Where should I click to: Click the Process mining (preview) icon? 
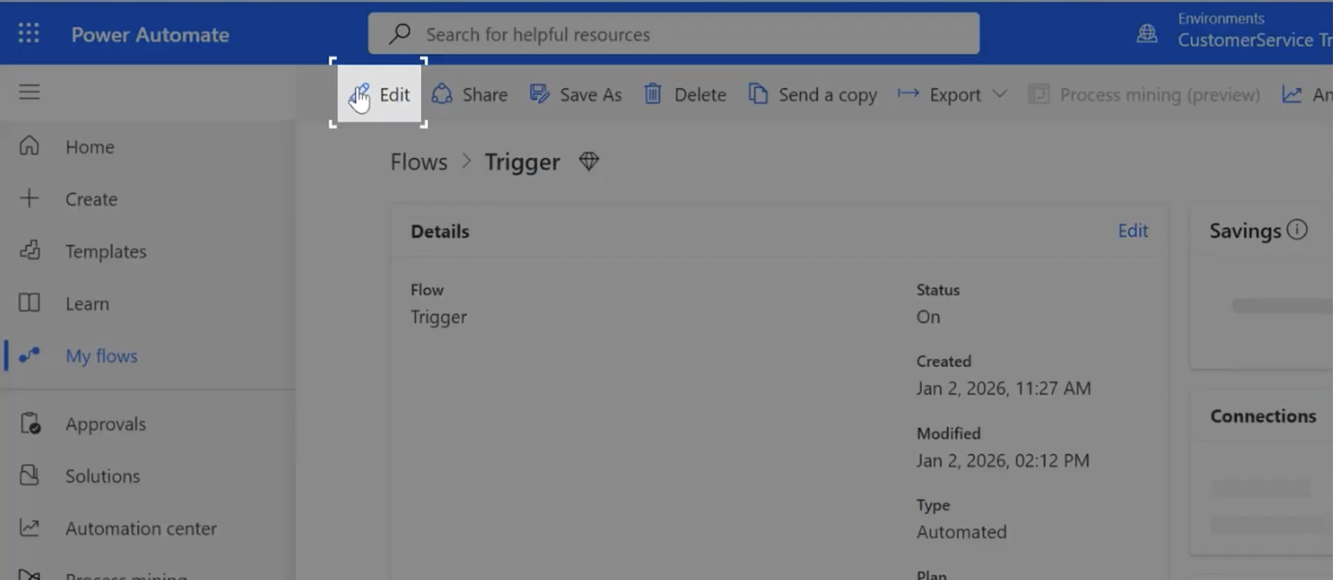point(1038,94)
